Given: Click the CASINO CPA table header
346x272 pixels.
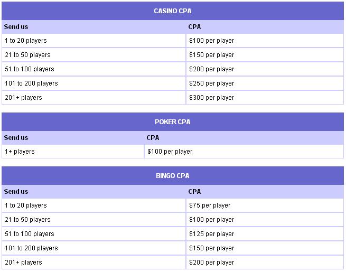Looking at the screenshot, I should tap(173, 11).
